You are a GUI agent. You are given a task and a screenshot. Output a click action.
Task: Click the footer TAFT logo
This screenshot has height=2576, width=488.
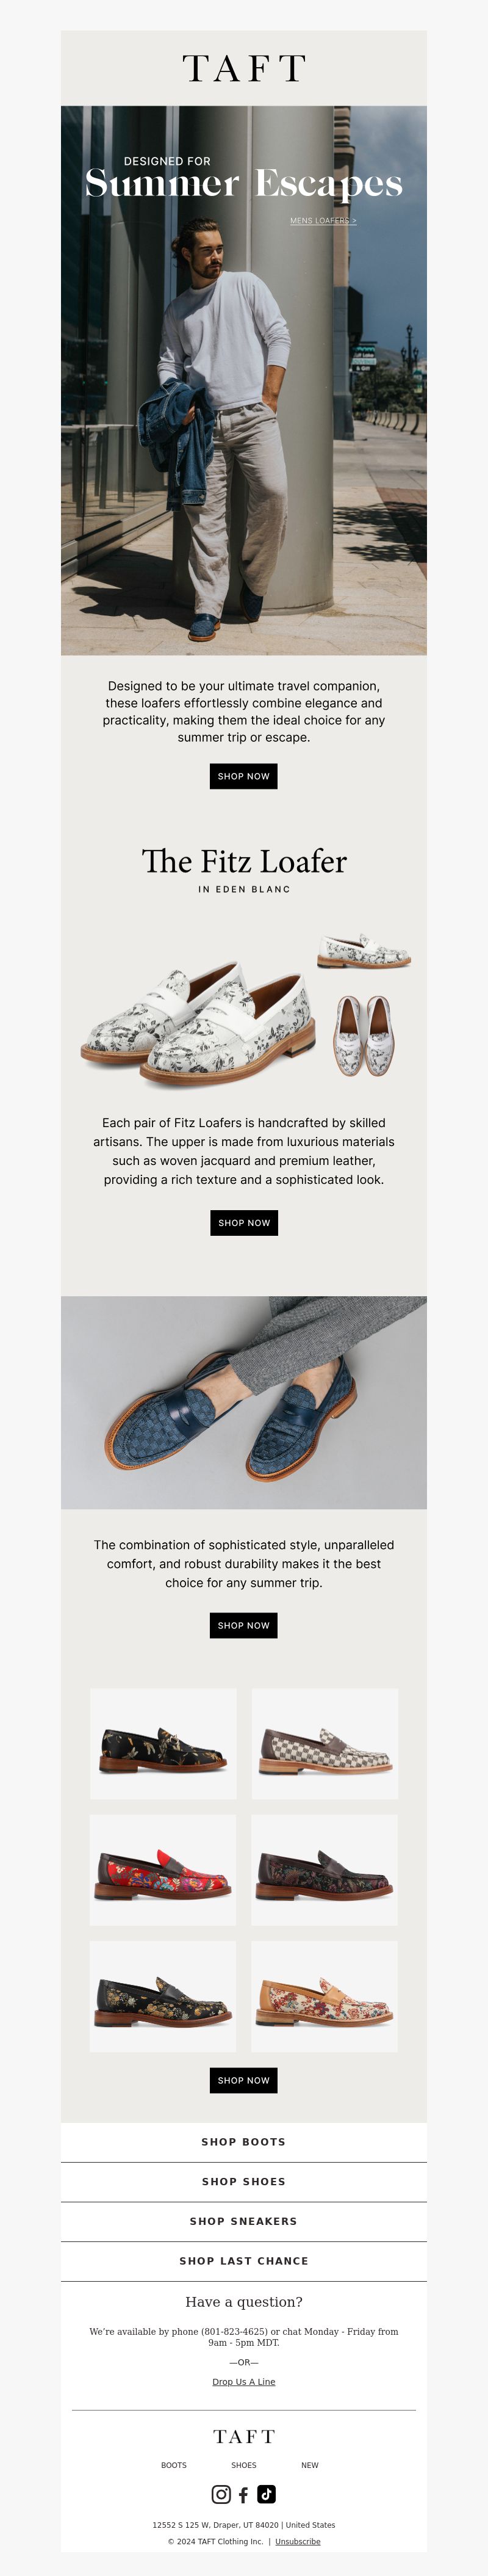244,2436
